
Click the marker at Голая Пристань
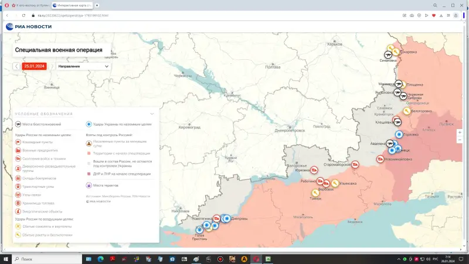[199, 229]
